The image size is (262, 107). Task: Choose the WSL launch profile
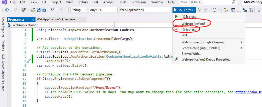coord(184,35)
